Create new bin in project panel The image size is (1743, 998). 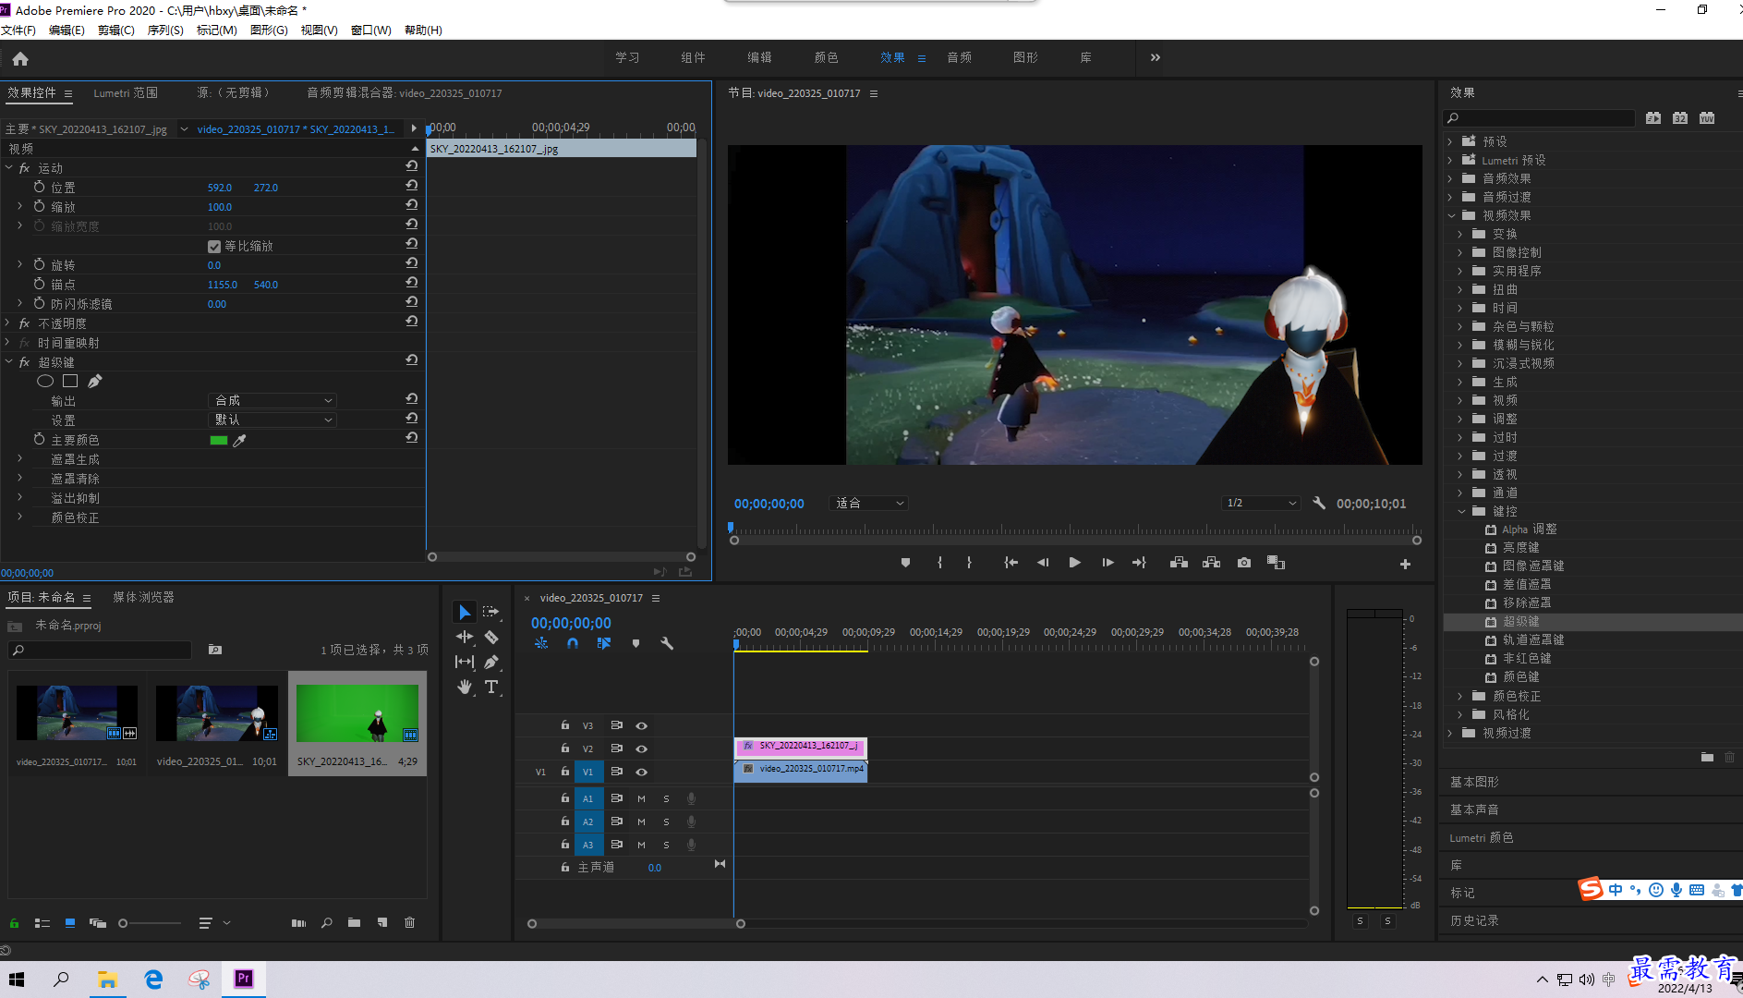tap(354, 922)
